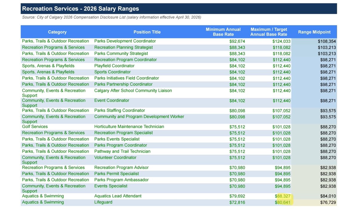
Task: Select the Recreation Planning Strategist cell
Action: [x=124, y=47]
